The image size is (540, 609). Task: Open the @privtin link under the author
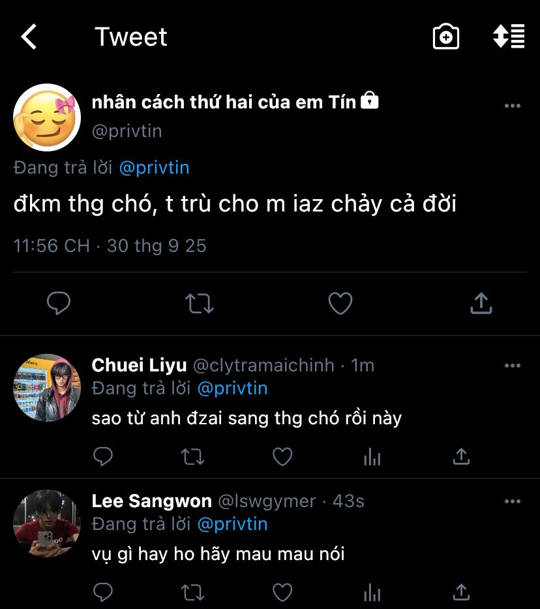[x=154, y=168]
